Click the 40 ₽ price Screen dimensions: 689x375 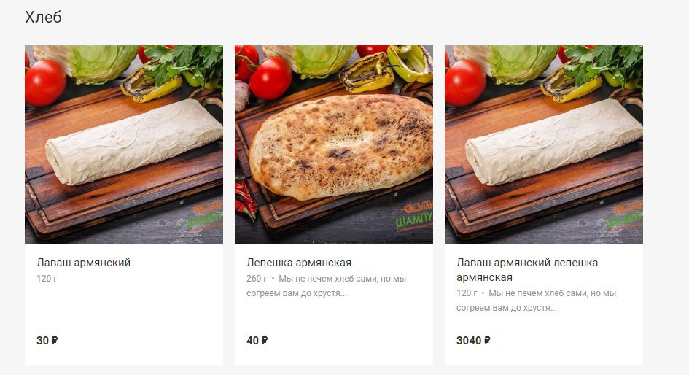pyautogui.click(x=257, y=340)
